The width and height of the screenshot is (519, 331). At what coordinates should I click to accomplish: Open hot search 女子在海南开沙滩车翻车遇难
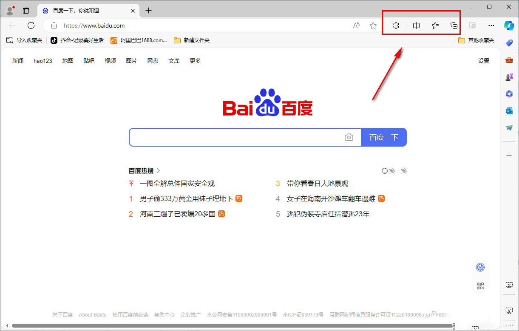[331, 199]
